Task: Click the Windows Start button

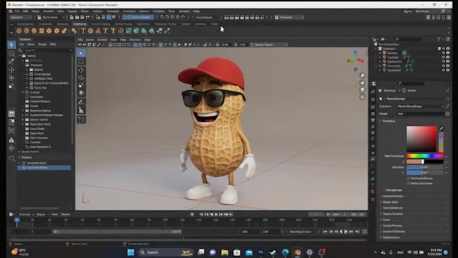Action: click(x=131, y=252)
